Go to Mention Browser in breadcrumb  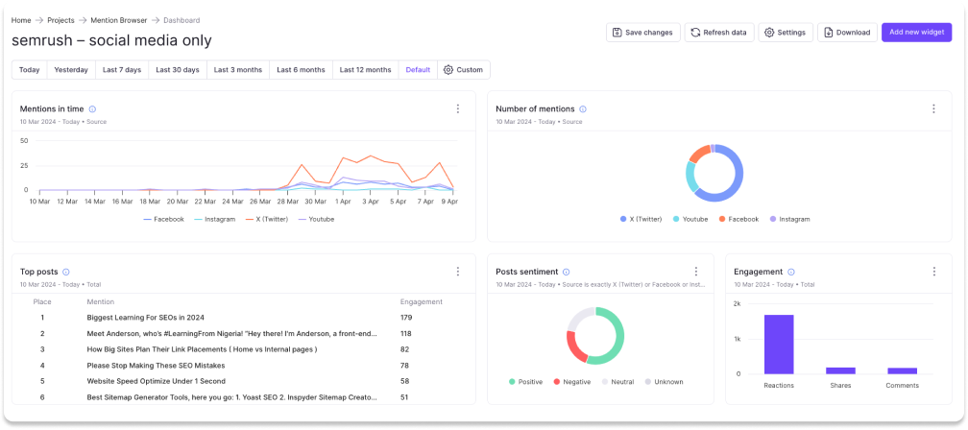coord(118,20)
